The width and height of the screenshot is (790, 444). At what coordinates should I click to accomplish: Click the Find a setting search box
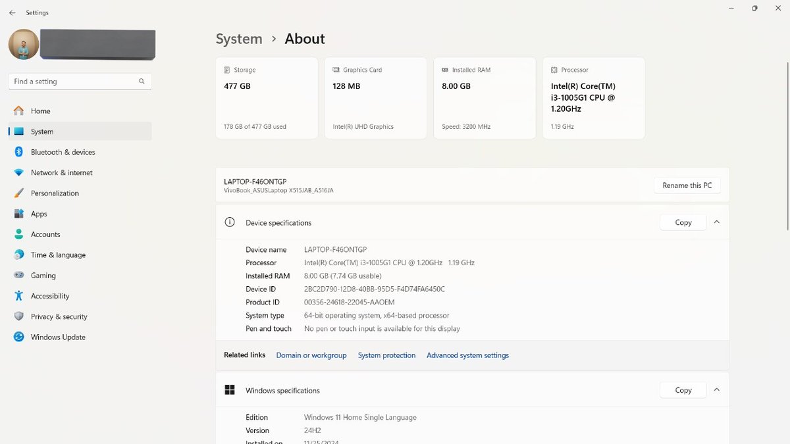tap(80, 82)
